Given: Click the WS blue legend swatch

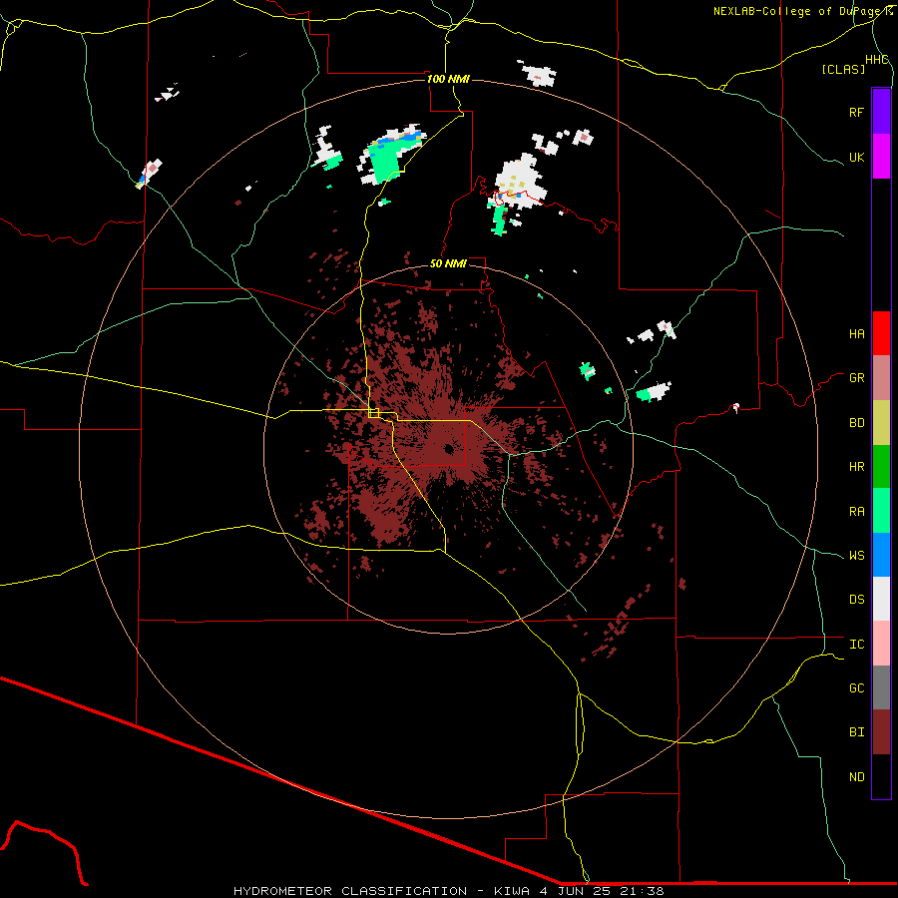Looking at the screenshot, I should 881,555.
